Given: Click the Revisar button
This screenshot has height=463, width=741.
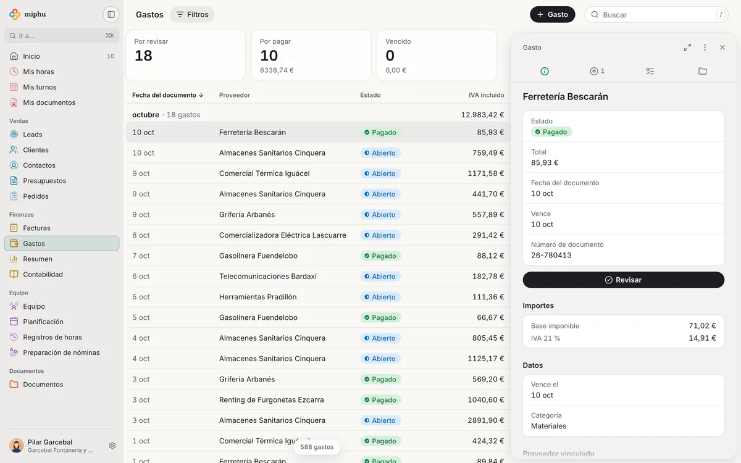Looking at the screenshot, I should [x=623, y=280].
